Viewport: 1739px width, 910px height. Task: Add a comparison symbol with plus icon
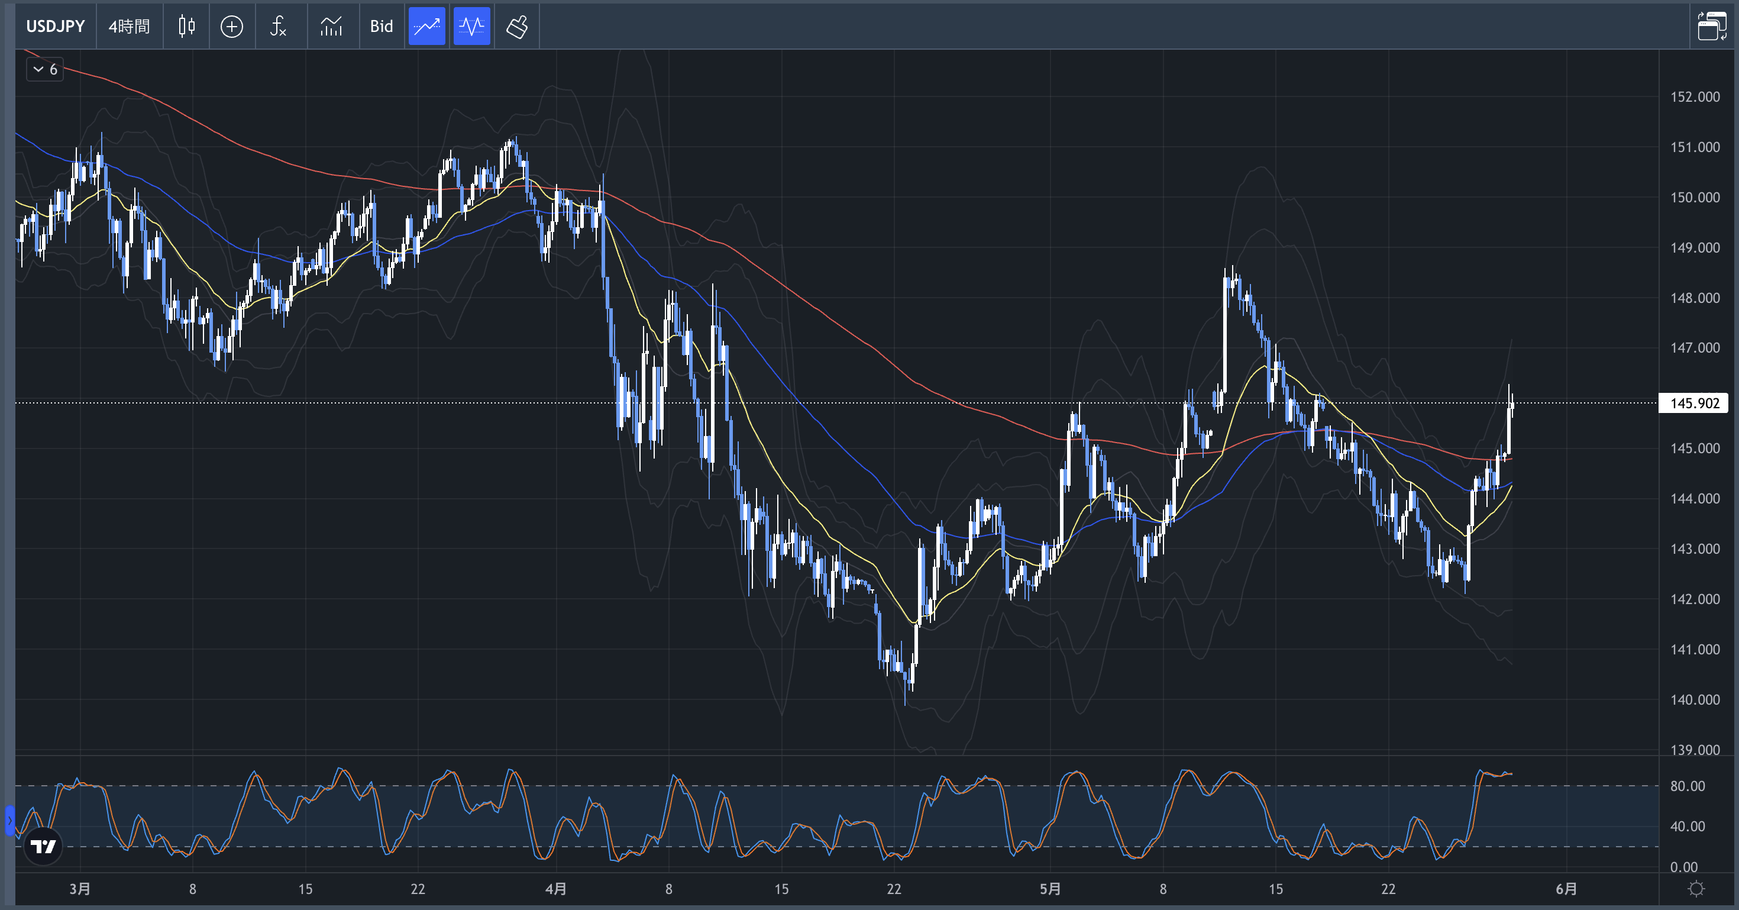click(x=231, y=26)
